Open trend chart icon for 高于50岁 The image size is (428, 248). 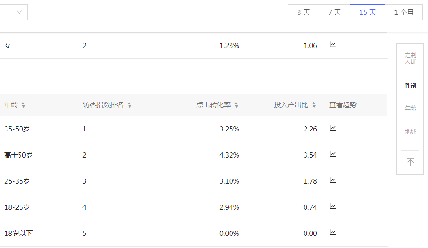click(x=333, y=154)
